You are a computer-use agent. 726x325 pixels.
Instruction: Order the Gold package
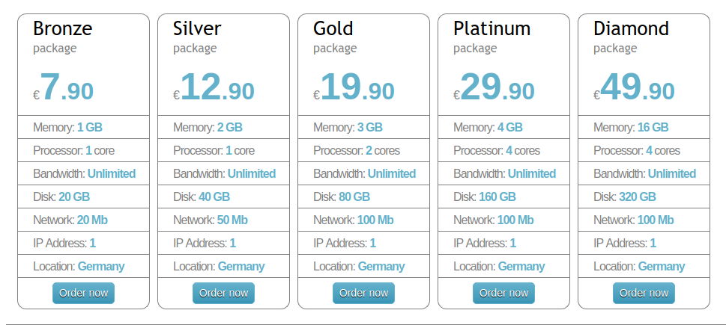[363, 293]
